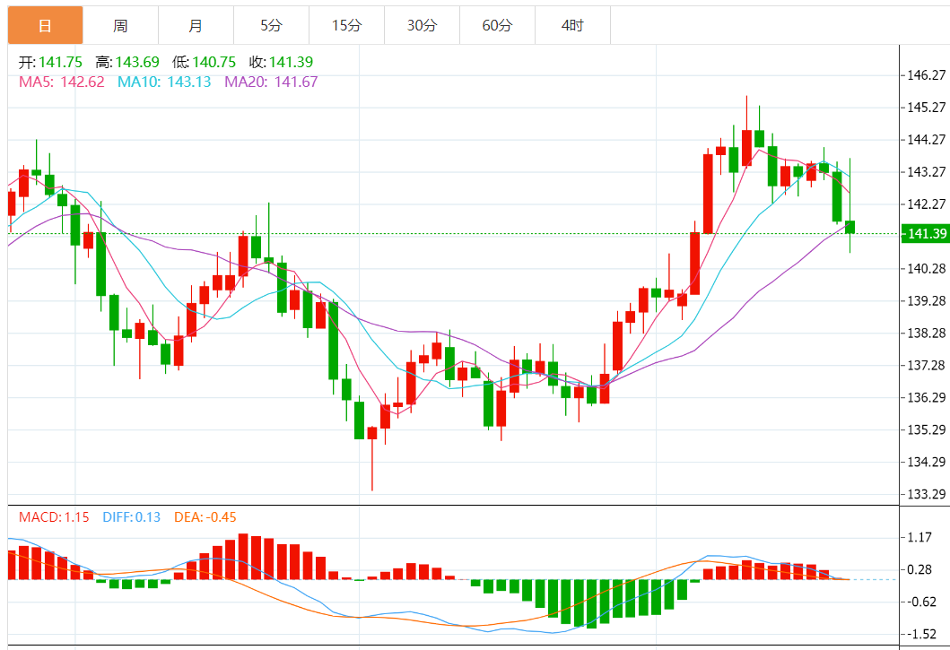Switch to the 月 (monthly) tab
This screenshot has width=950, height=650.
pyautogui.click(x=196, y=25)
